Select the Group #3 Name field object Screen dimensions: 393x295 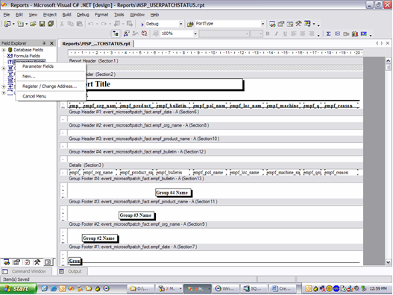pyautogui.click(x=136, y=215)
